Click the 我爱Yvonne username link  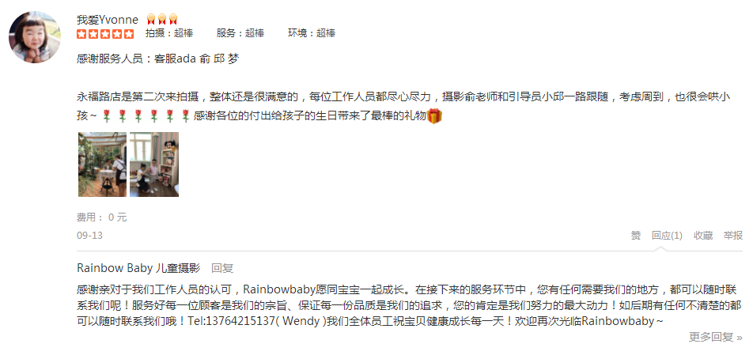108,20
